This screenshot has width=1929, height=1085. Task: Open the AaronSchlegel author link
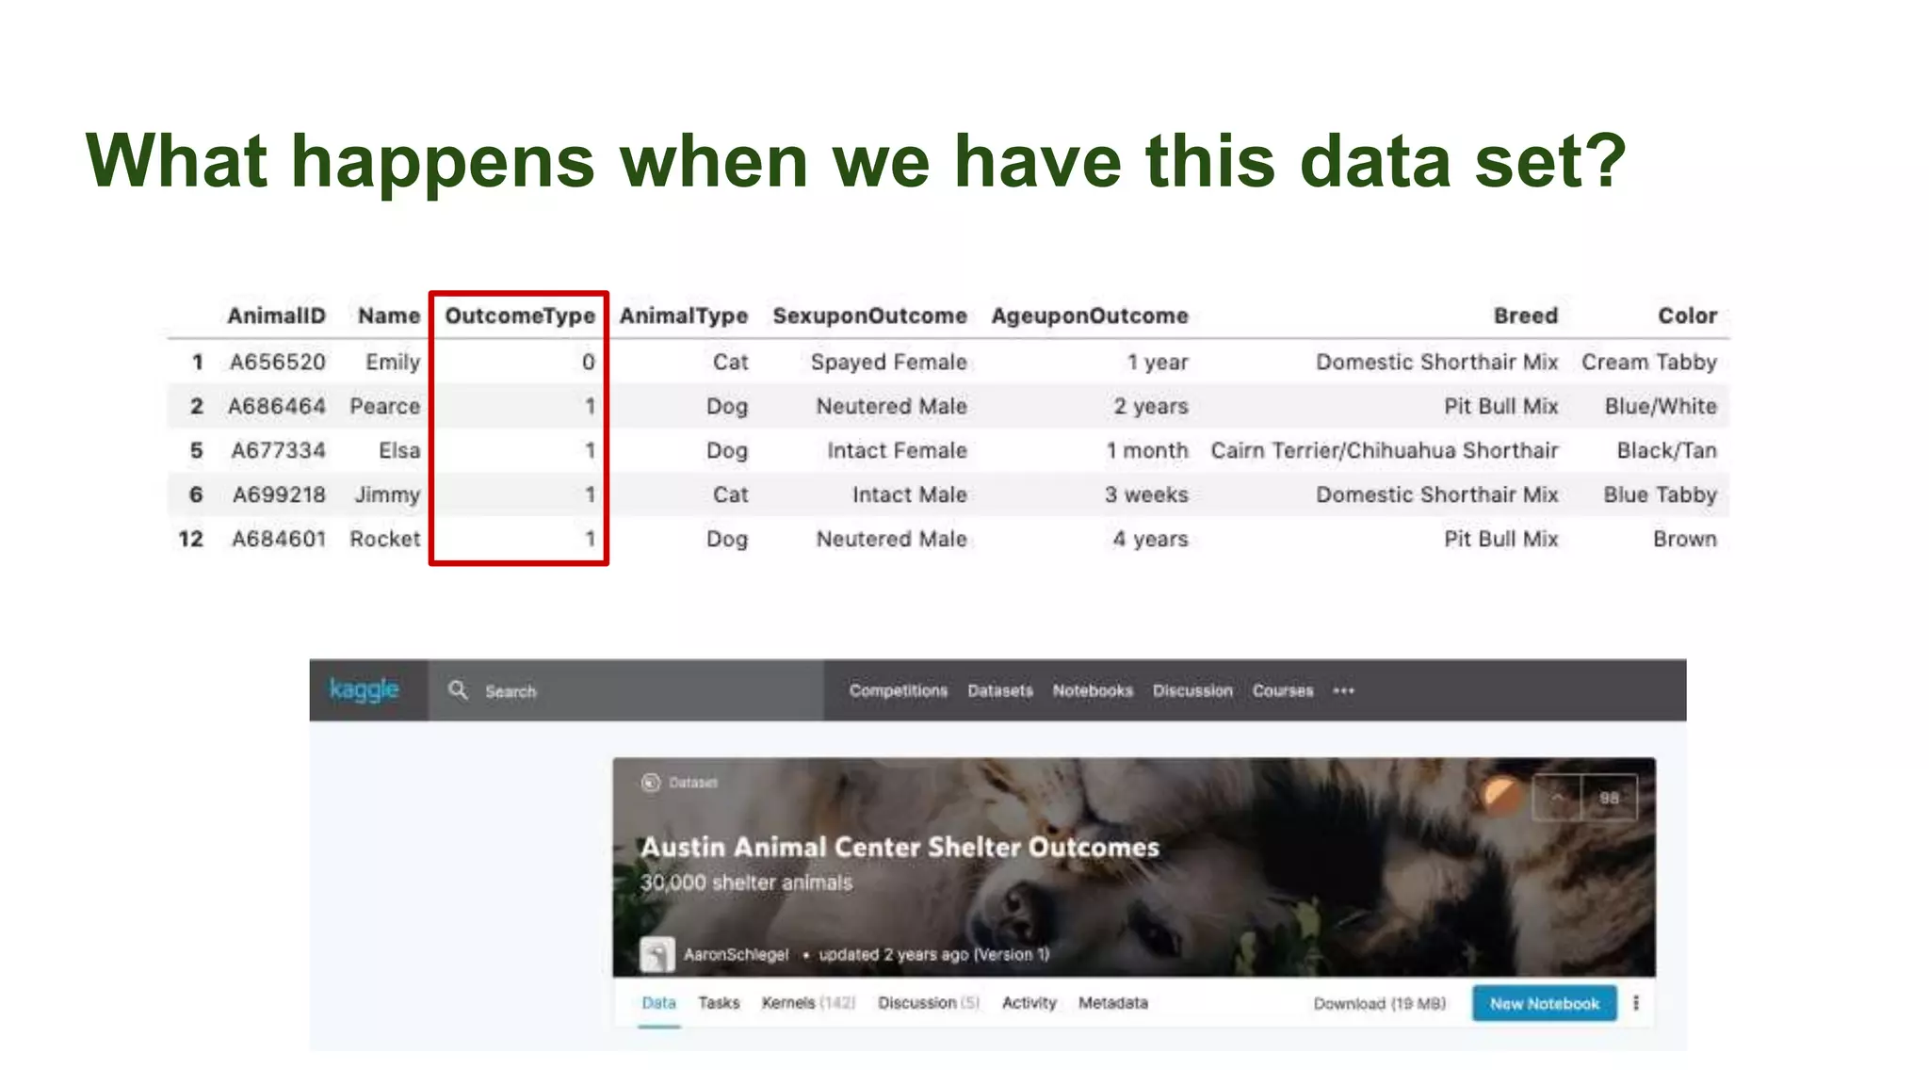[736, 954]
